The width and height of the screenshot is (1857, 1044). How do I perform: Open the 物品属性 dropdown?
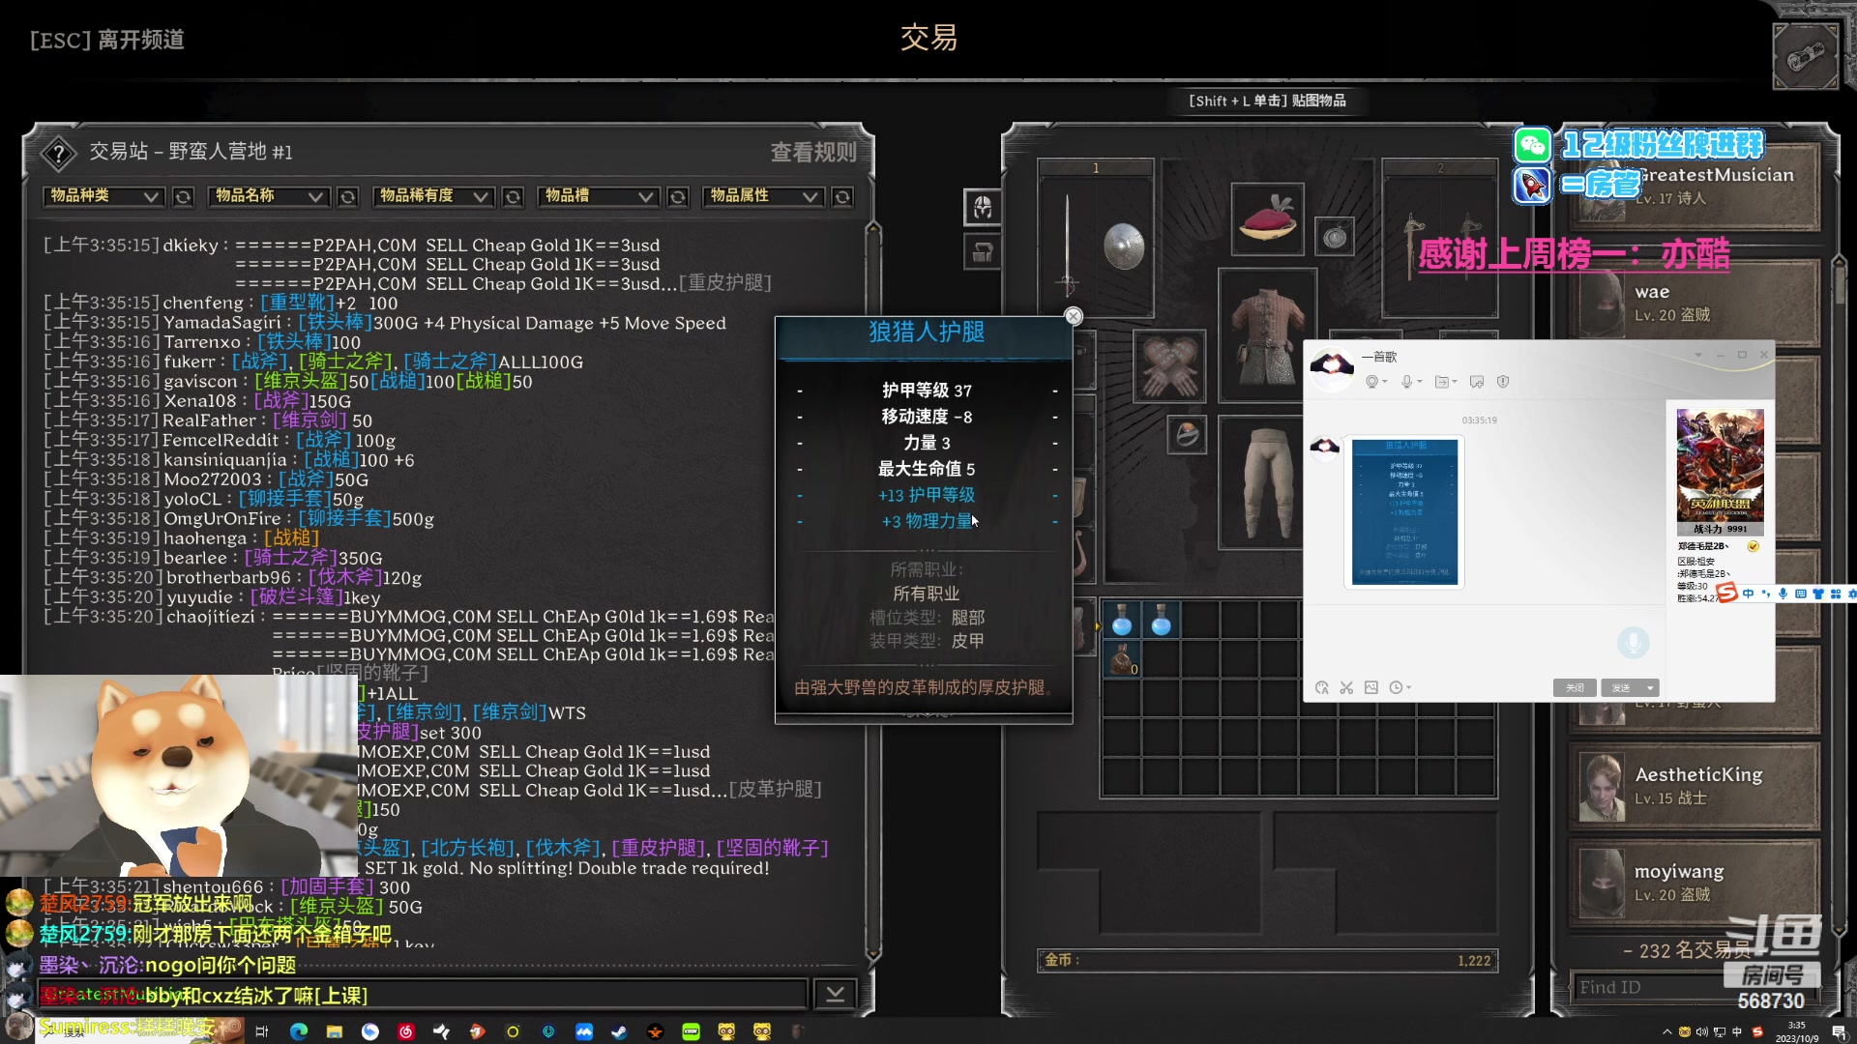pyautogui.click(x=763, y=196)
